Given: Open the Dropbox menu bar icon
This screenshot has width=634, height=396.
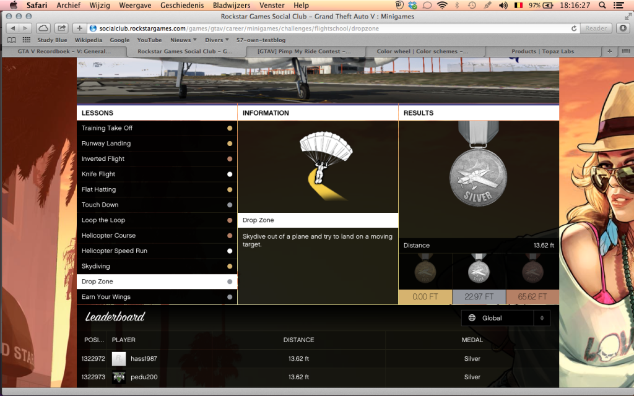Looking at the screenshot, I should (413, 5).
